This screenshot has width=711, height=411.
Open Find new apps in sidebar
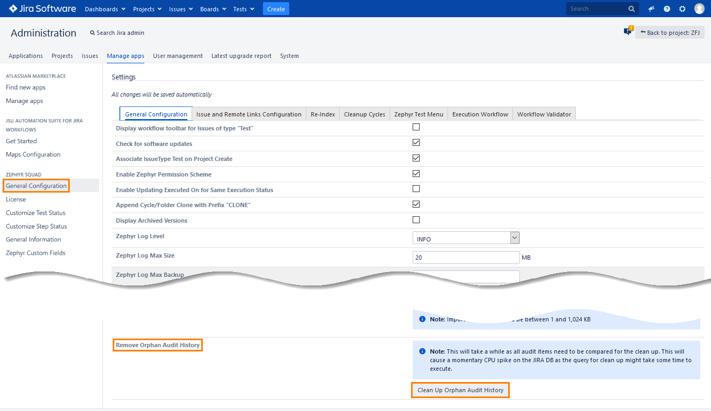coord(26,87)
